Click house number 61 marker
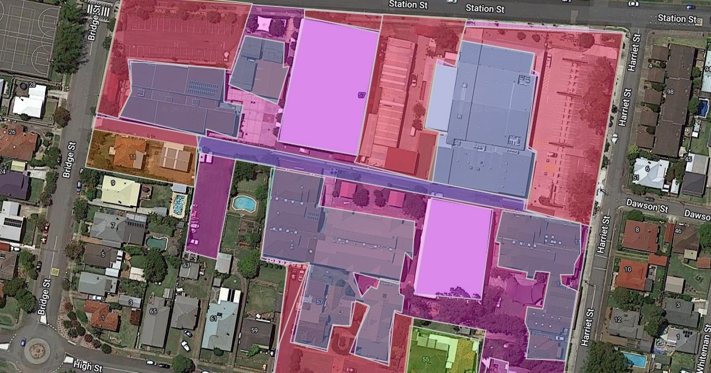This screenshot has width=711, height=373. 213,319
